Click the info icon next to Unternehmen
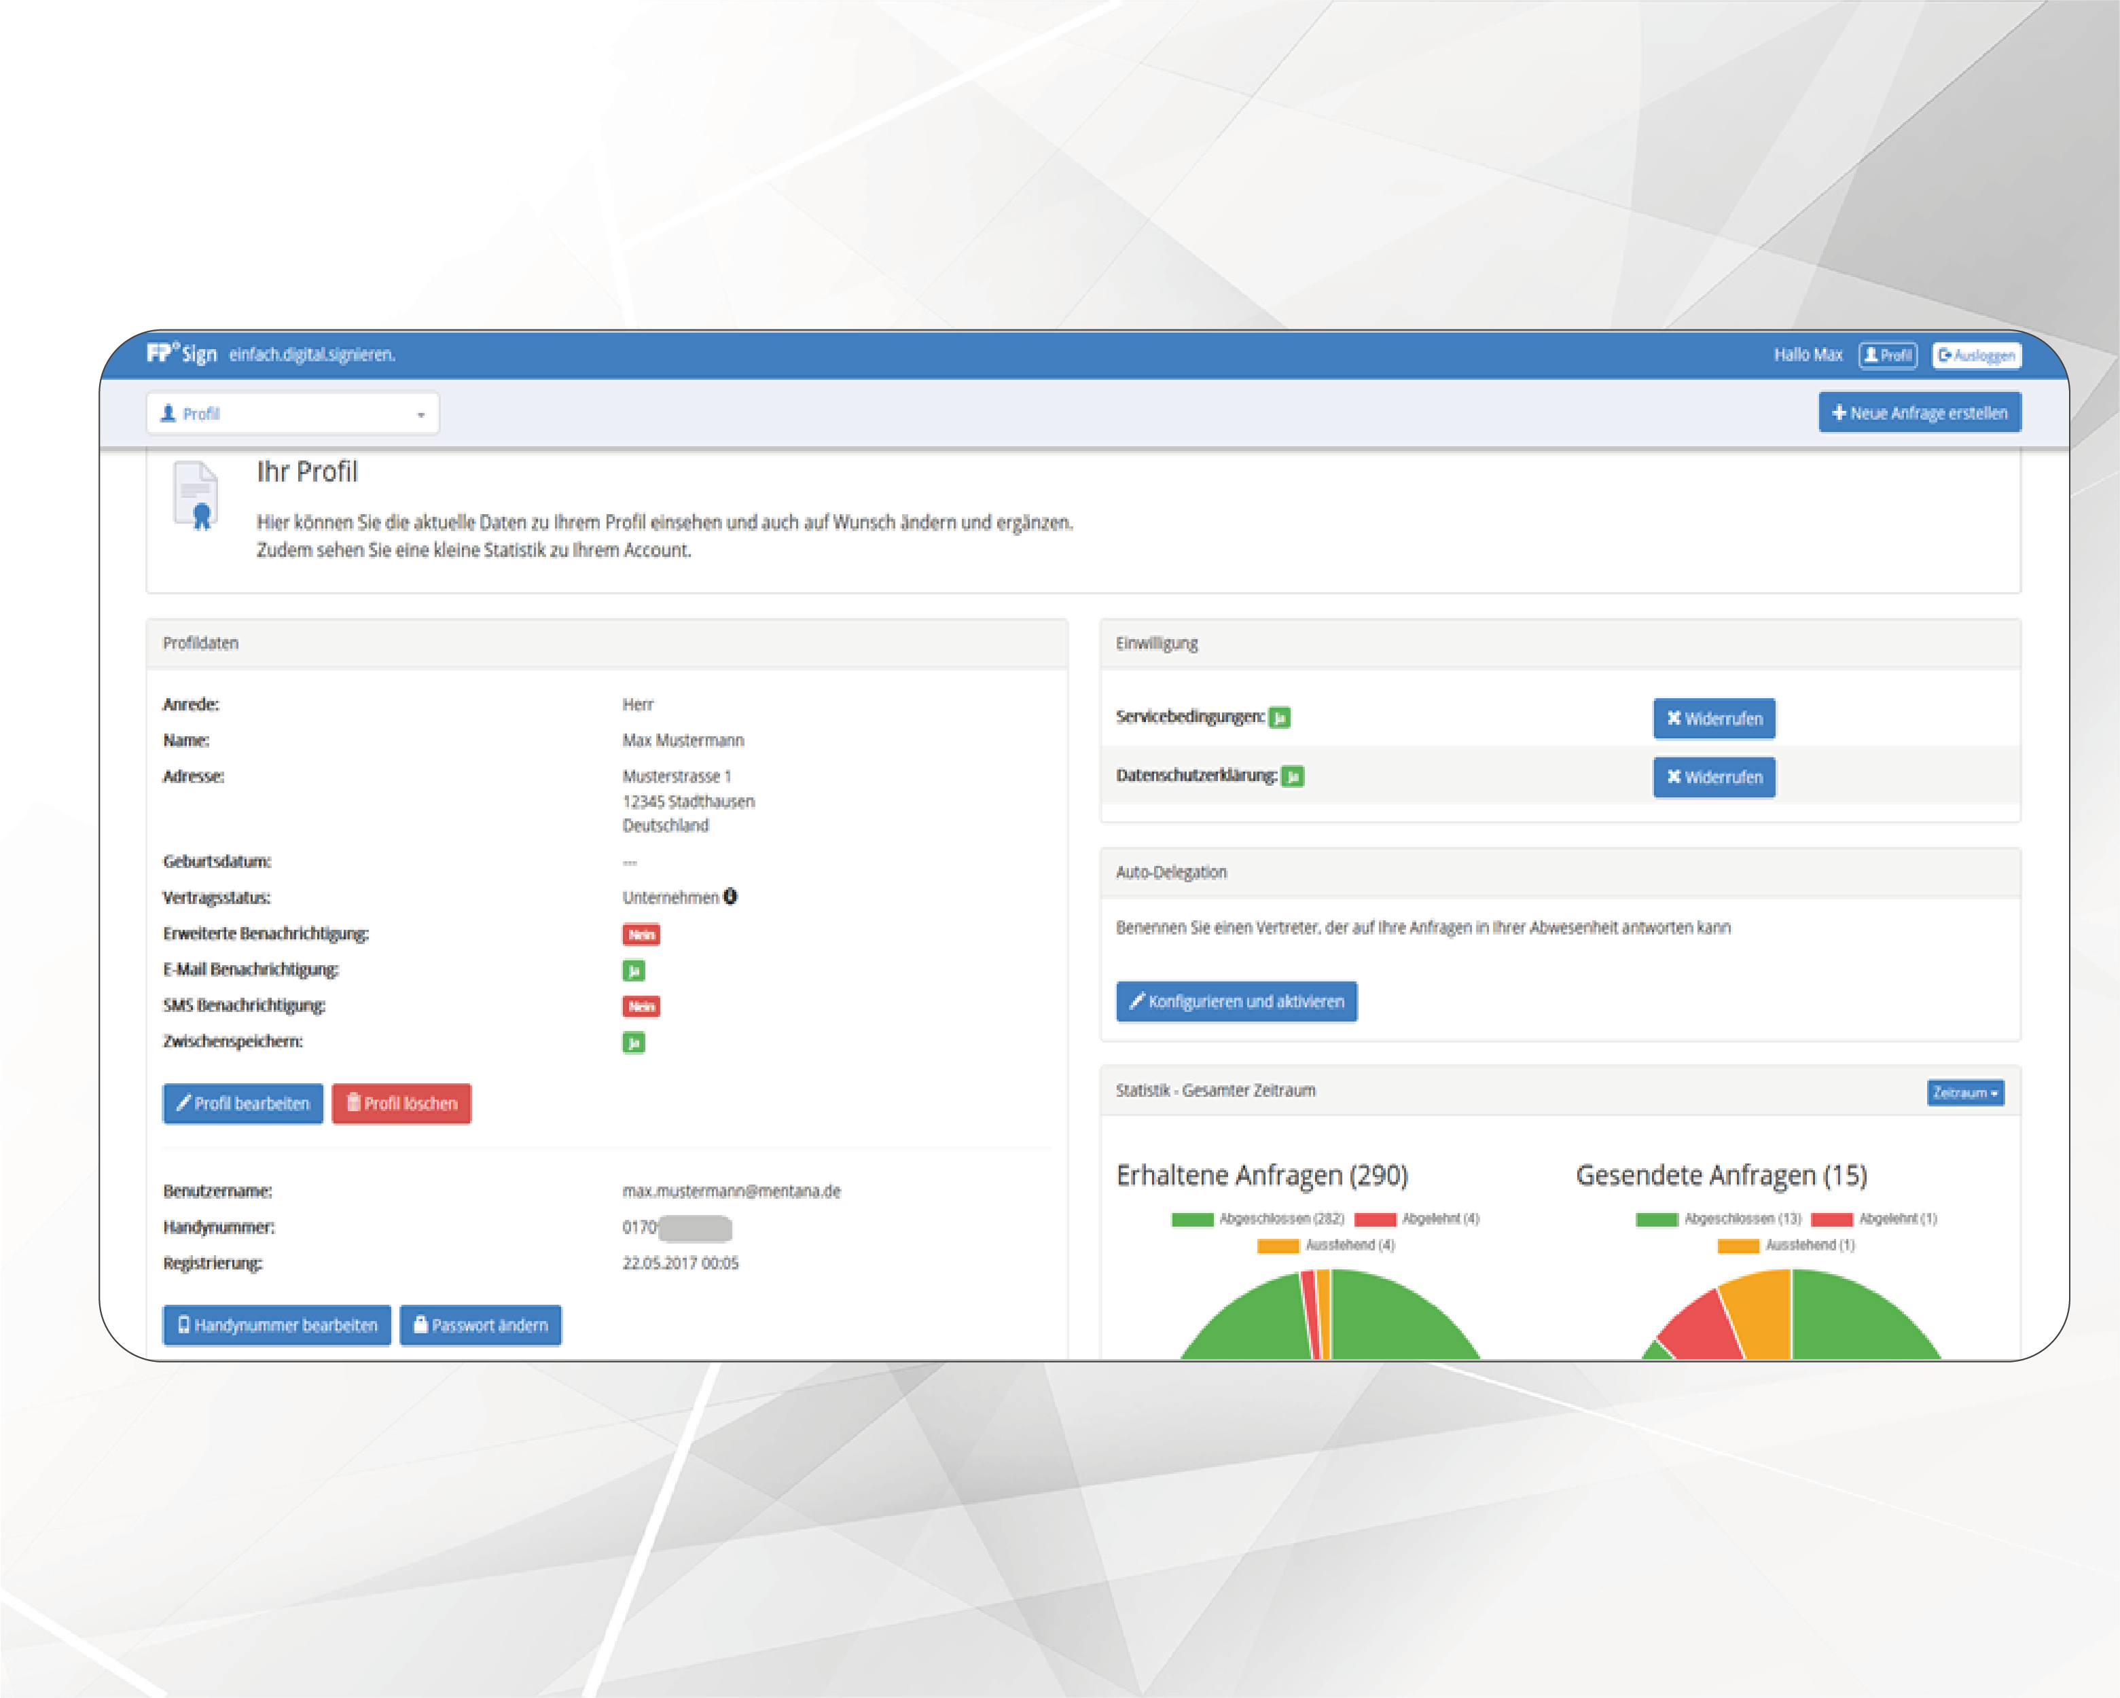The image size is (2120, 1698). click(731, 897)
